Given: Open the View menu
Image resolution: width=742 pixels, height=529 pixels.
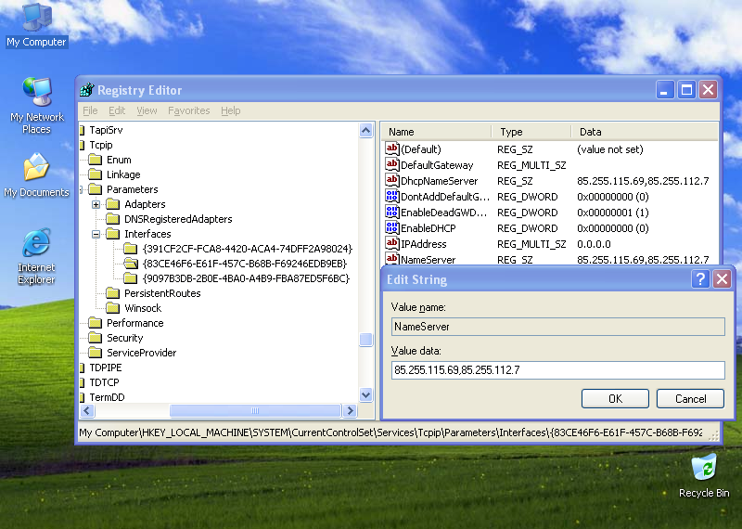Looking at the screenshot, I should tap(147, 110).
